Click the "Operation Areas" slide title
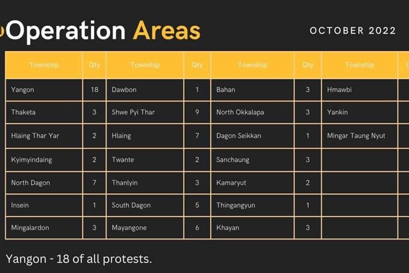The image size is (409, 273). (103, 31)
